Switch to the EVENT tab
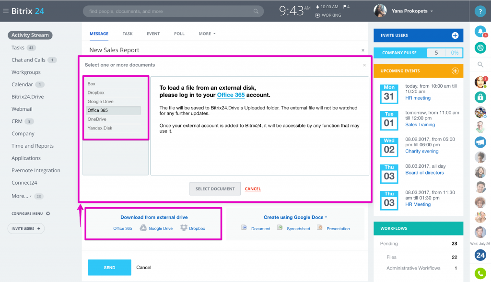The width and height of the screenshot is (491, 282). click(x=153, y=34)
